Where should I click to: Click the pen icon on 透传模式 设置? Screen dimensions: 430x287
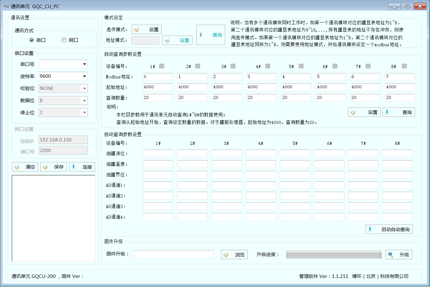(137, 30)
